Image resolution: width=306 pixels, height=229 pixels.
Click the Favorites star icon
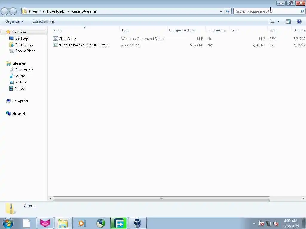click(x=8, y=32)
